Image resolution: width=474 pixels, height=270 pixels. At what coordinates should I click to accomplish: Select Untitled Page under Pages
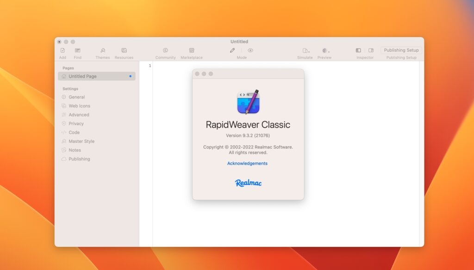pyautogui.click(x=83, y=76)
